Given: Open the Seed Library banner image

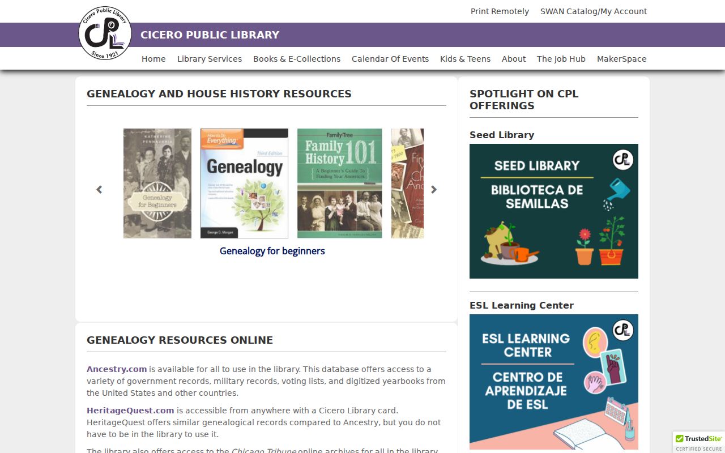Looking at the screenshot, I should point(554,211).
